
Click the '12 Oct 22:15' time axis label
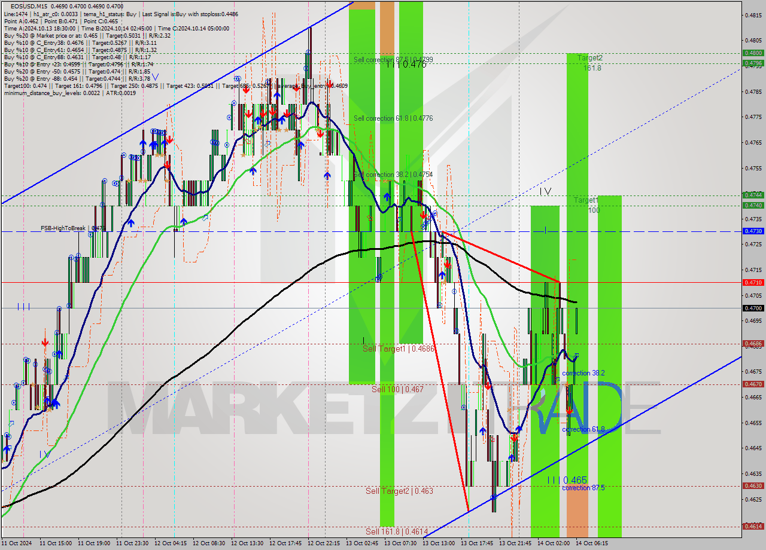click(x=324, y=543)
